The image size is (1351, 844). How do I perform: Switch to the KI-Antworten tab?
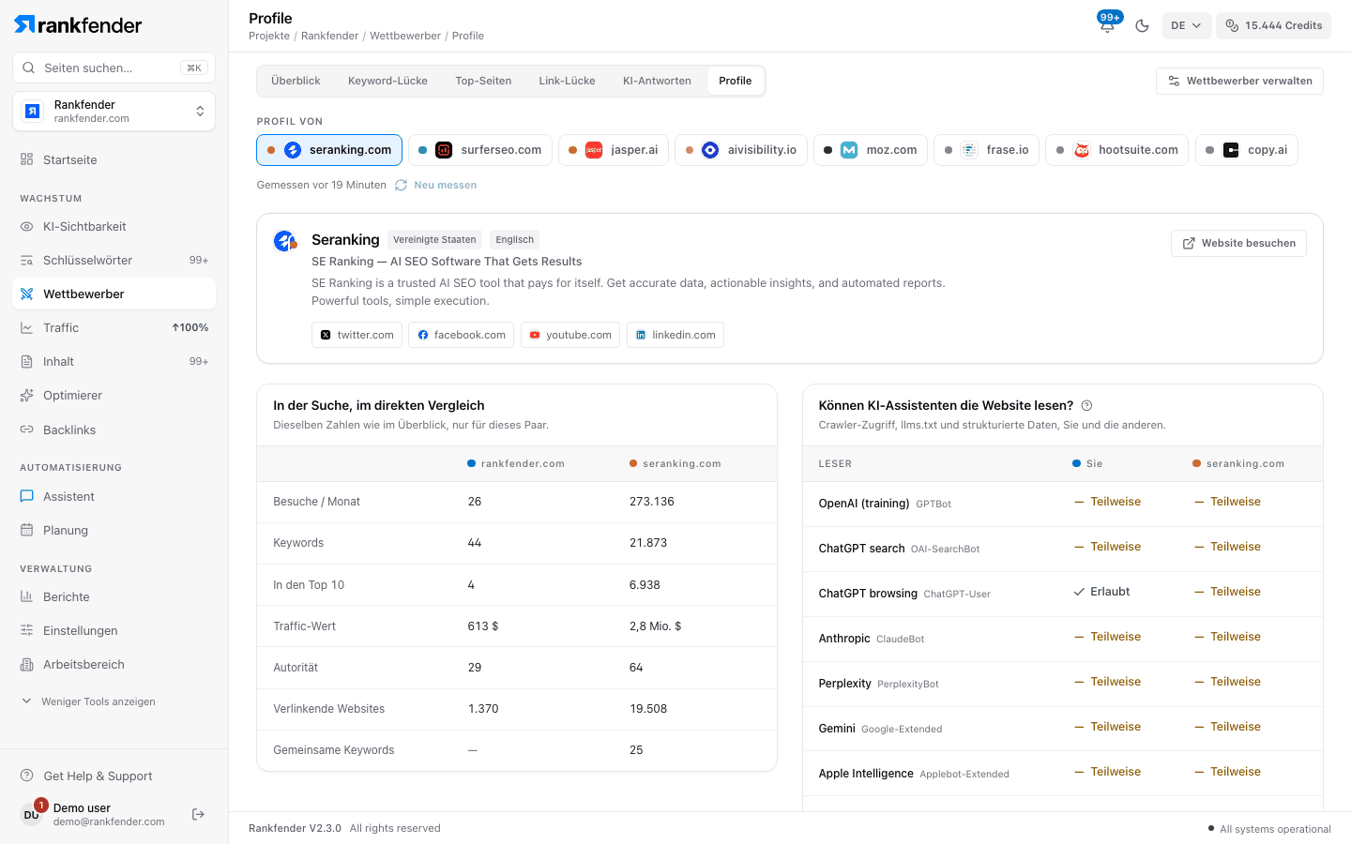pyautogui.click(x=657, y=81)
